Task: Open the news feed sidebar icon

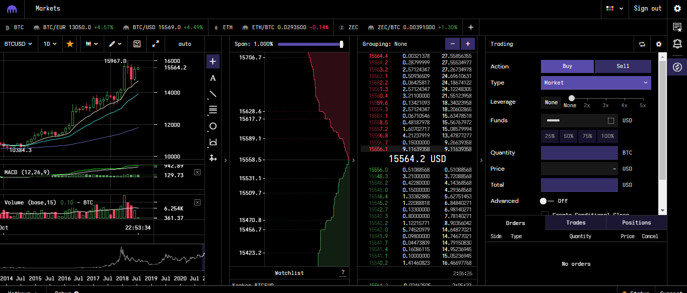Action: (677, 27)
